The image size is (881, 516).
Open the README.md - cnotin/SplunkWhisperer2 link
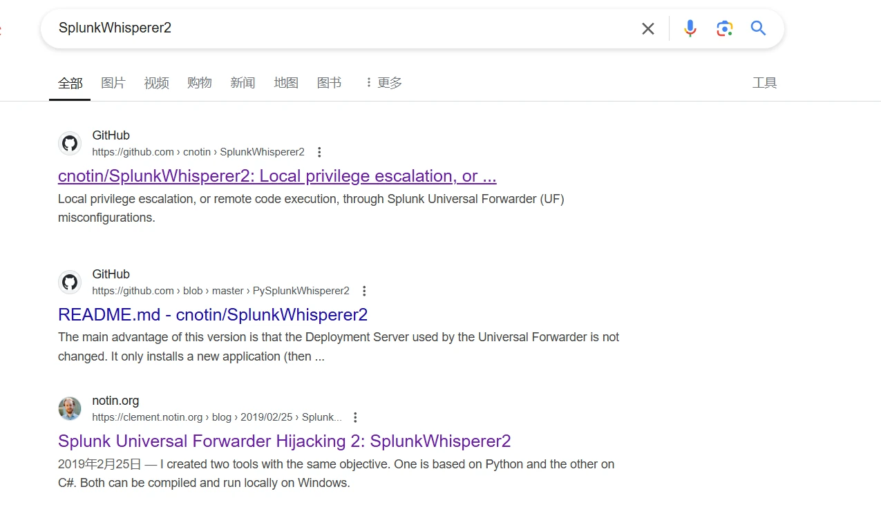213,315
